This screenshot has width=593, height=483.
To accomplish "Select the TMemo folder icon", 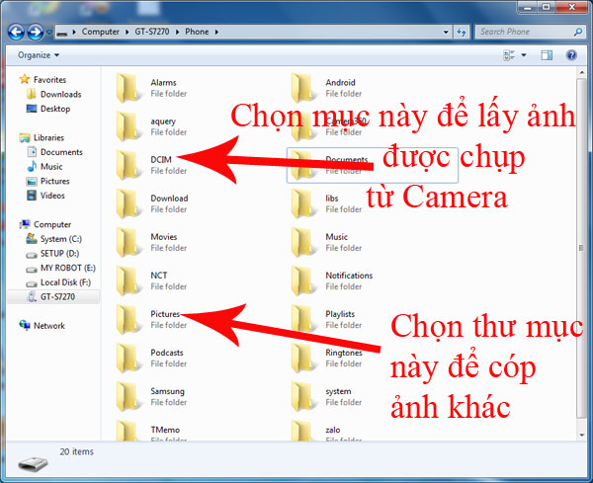I will [x=127, y=431].
